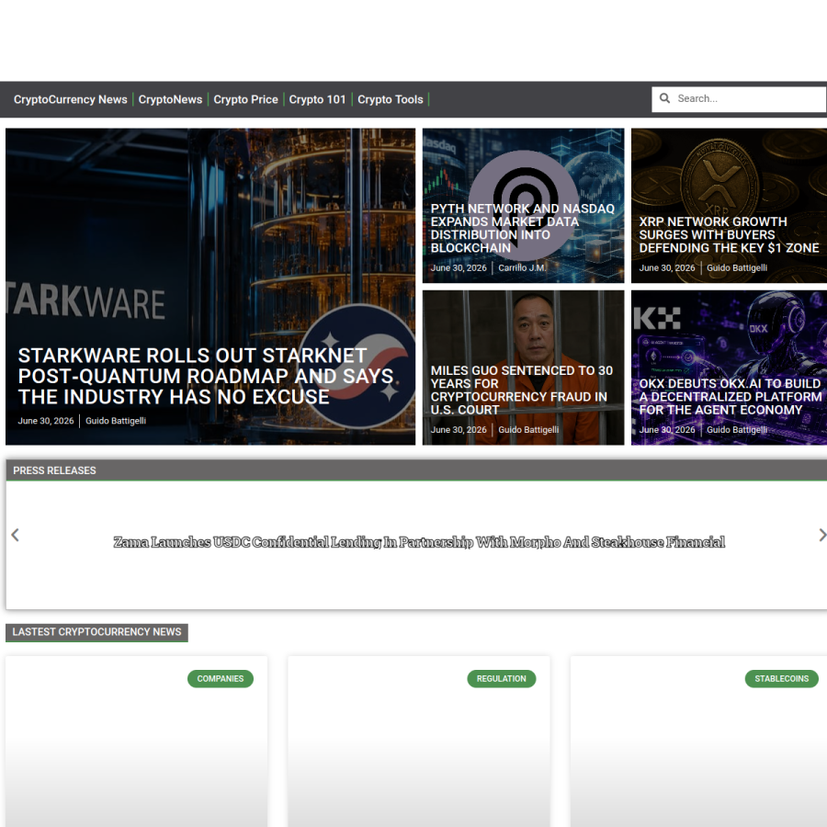Show previous press release with left arrow
Viewport: 827px width, 827px height.
point(16,535)
